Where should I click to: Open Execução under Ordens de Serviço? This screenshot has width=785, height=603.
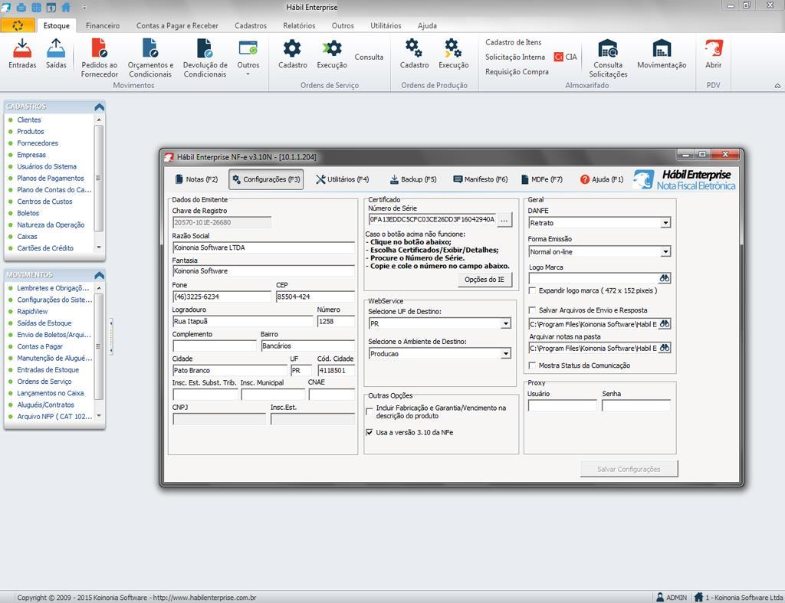click(331, 54)
